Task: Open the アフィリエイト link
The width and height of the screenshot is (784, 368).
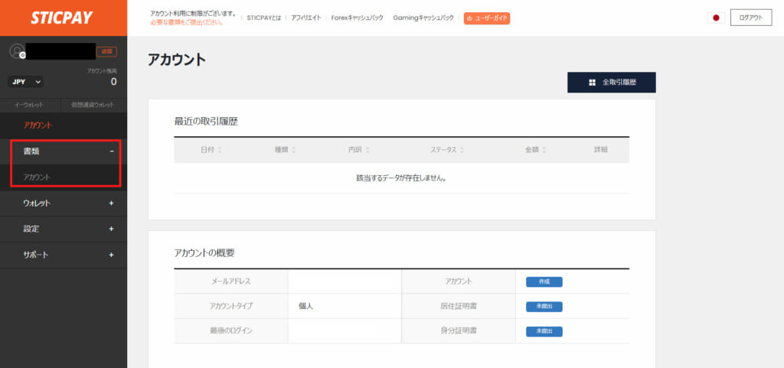Action: [x=306, y=18]
